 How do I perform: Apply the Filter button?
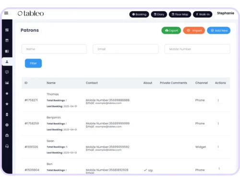tap(33, 63)
